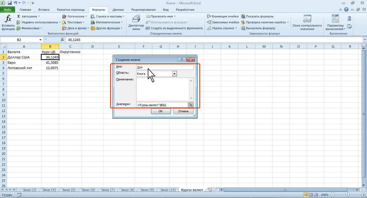Trace dependents with Зависимые ячейки

[223, 22]
